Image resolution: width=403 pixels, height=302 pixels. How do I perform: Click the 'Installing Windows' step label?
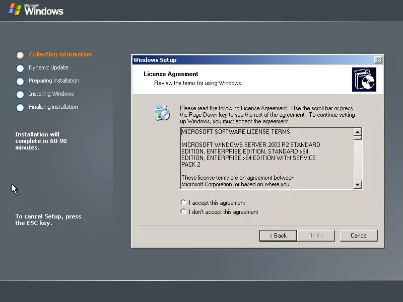click(x=51, y=94)
